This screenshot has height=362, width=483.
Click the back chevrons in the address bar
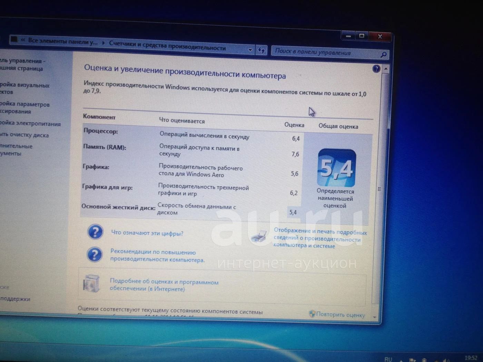(x=23, y=40)
